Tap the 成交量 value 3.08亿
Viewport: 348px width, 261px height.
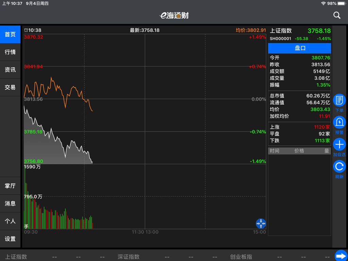[x=322, y=78]
